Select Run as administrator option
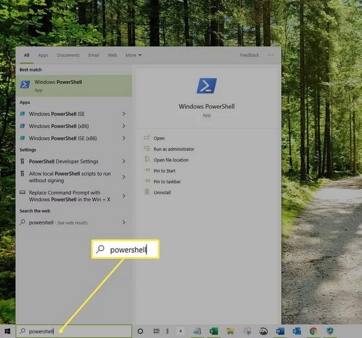Screen dimensions: 362x338 174,149
